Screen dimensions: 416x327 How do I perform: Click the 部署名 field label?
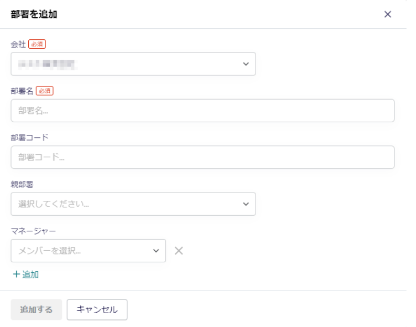[22, 91]
